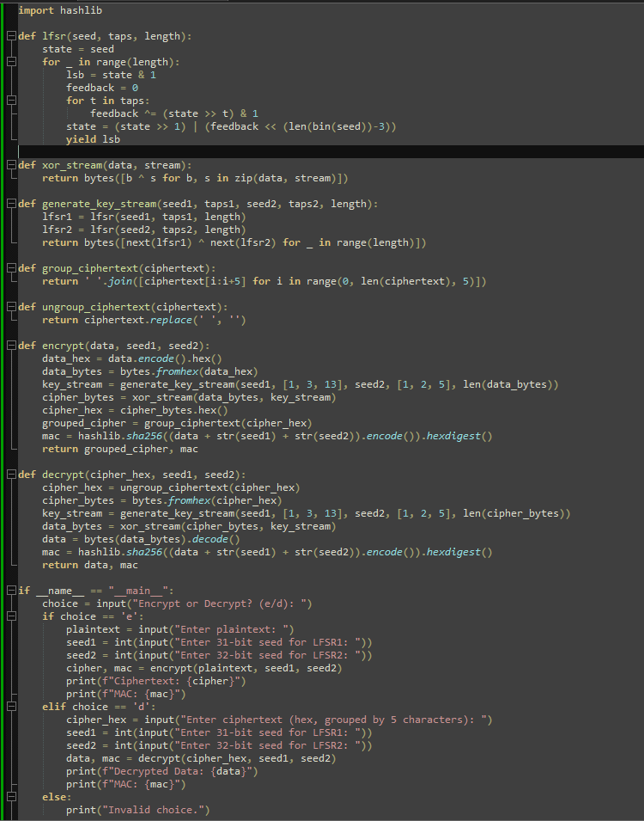This screenshot has height=821, width=644.
Task: Click the 'return grouped_cipher, mac' line
Action: [x=120, y=449]
